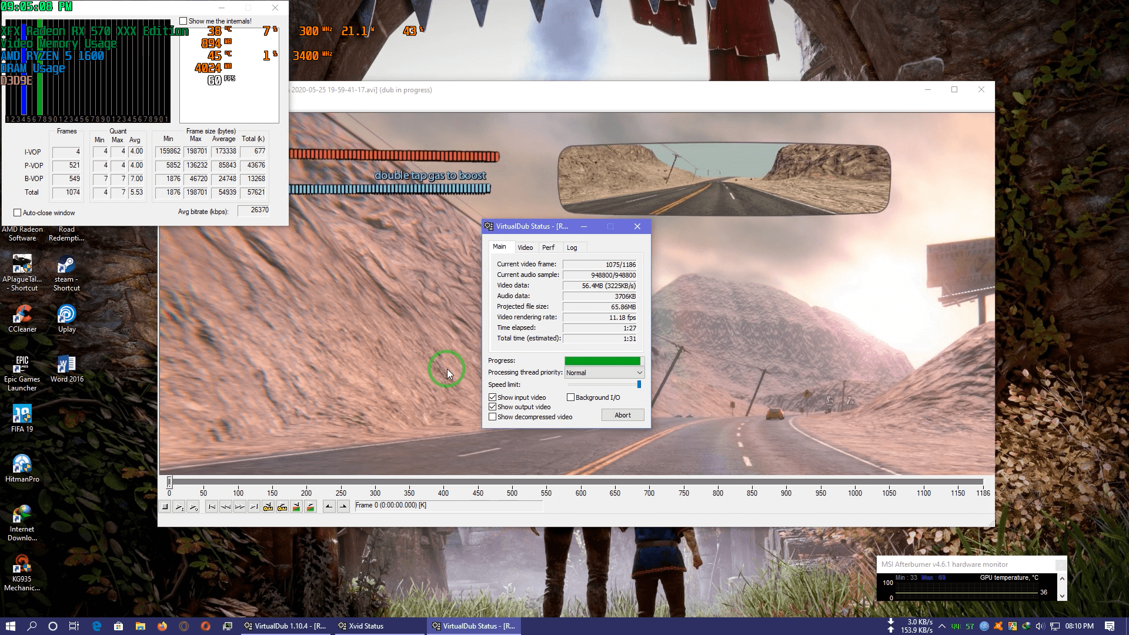Open the notification center icon
The width and height of the screenshot is (1129, 635).
pos(1110,626)
